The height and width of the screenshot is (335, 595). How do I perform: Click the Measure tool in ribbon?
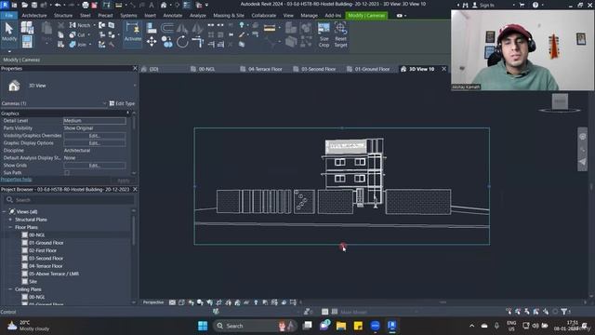(270, 28)
